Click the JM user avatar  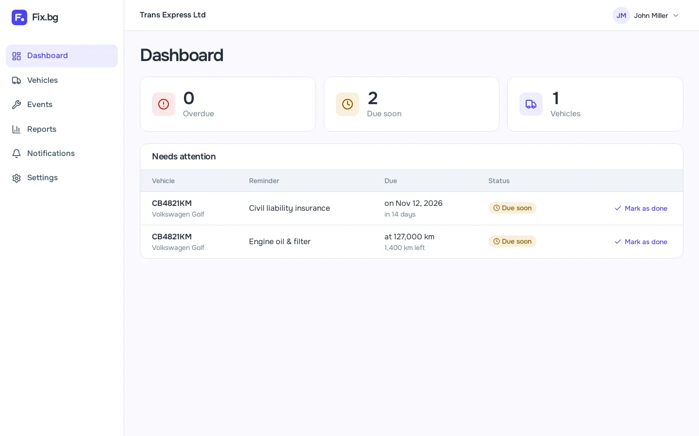coord(621,16)
